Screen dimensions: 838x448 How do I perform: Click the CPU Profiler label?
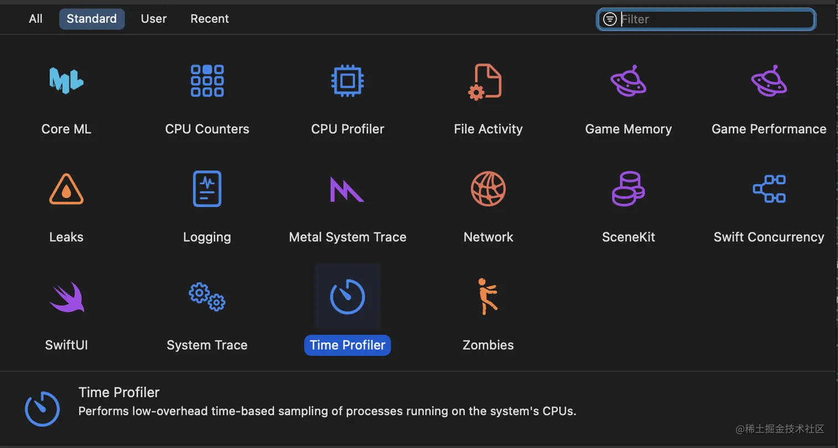[348, 129]
